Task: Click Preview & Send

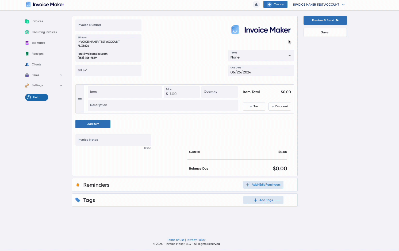Action: coord(325,21)
